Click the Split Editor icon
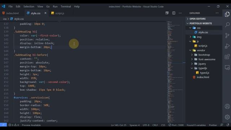 [174, 13]
